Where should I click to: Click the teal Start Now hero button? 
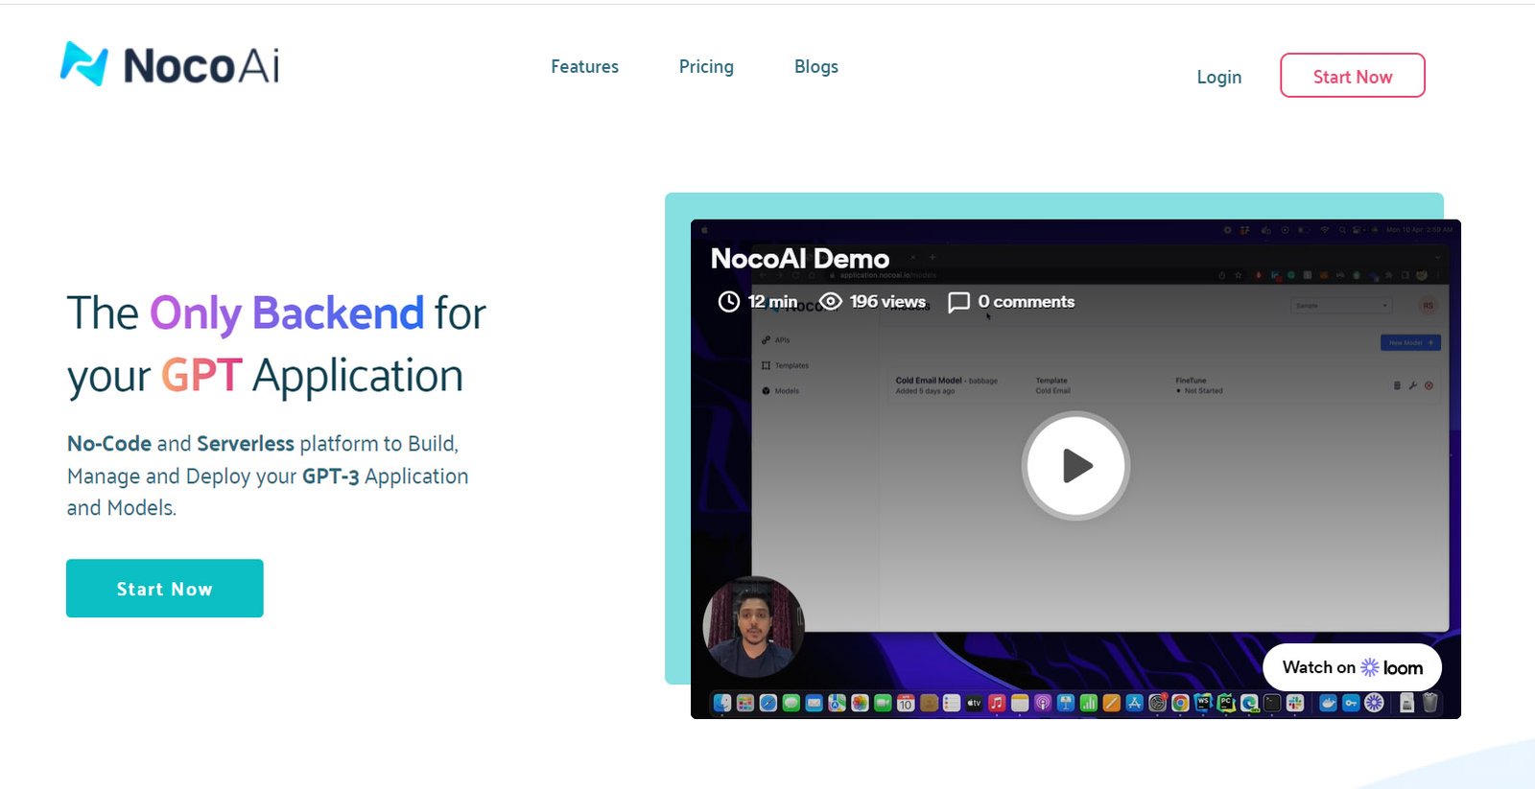165,589
